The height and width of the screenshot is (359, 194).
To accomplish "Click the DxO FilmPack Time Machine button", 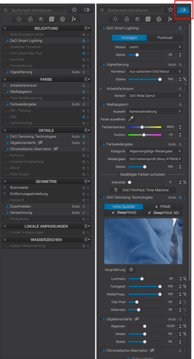I will point(143,190).
